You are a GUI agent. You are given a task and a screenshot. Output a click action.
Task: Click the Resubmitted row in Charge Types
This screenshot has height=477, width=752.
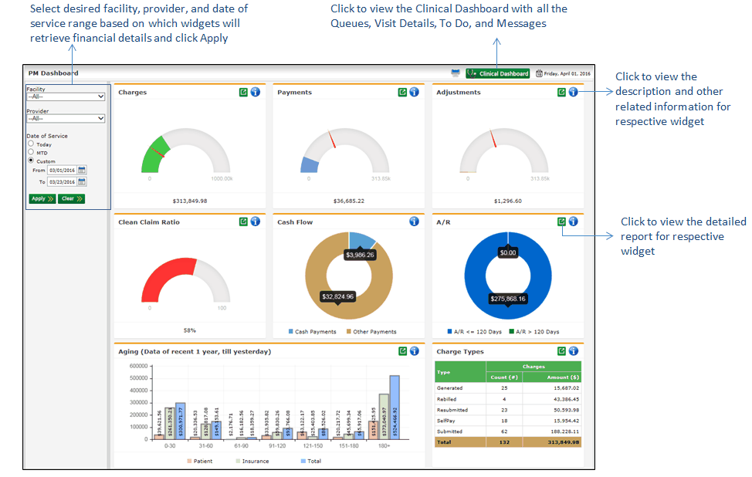coord(508,410)
